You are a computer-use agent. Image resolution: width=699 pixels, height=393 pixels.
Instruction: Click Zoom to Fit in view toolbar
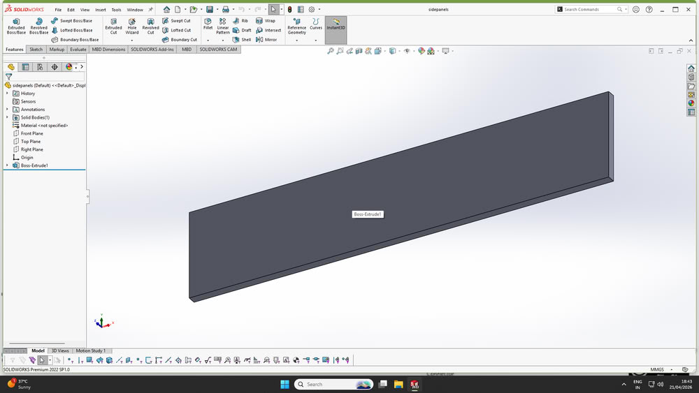pos(331,51)
